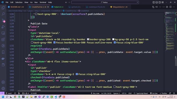The image size is (177, 99).
Task: Open the Docker view in activity bar
Action: point(3,58)
